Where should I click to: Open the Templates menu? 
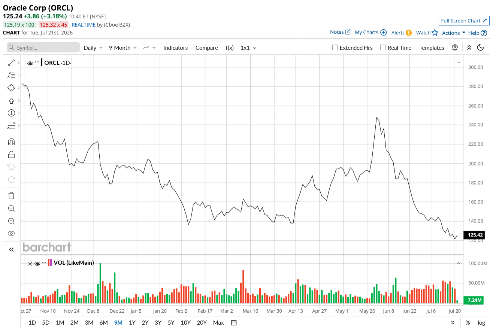pos(432,48)
